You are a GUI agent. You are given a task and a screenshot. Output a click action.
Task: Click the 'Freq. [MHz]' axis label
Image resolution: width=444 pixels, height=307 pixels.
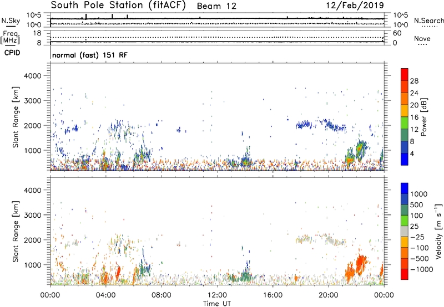tap(10, 37)
